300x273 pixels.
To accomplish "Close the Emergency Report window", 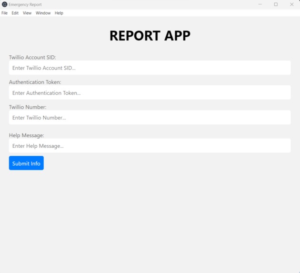I will (291, 4).
